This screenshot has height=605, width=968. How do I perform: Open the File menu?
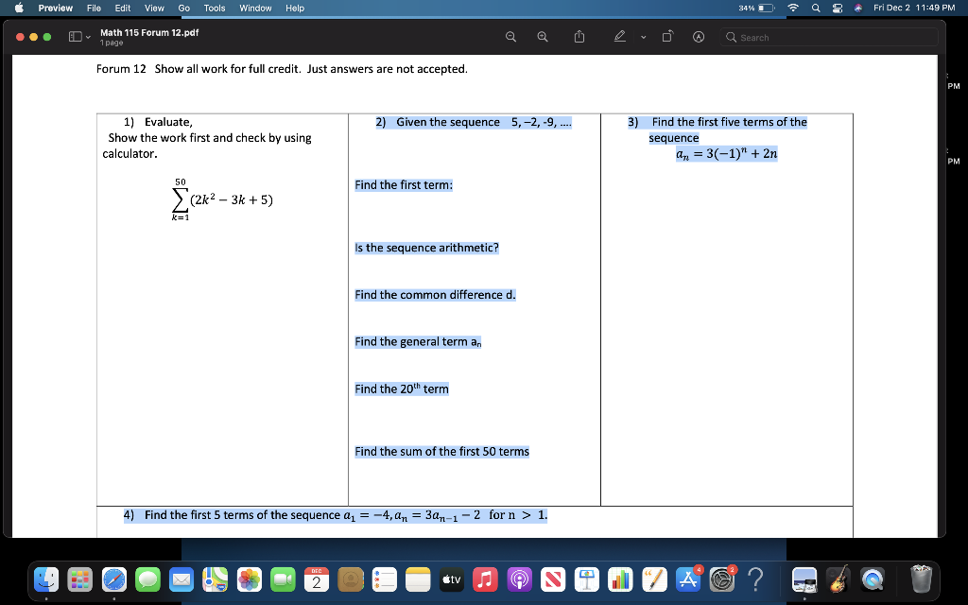(94, 8)
